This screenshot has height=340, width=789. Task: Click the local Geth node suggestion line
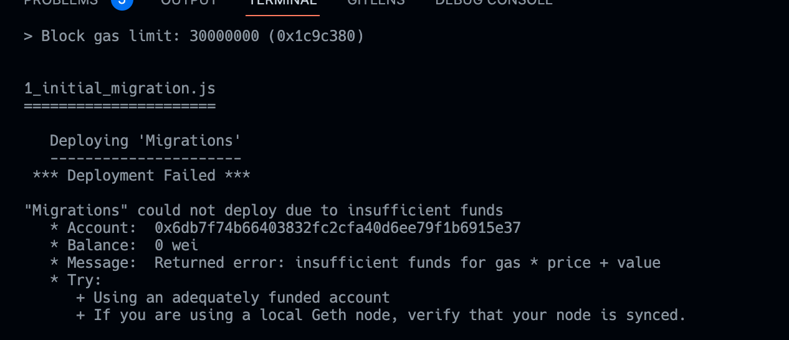point(390,315)
